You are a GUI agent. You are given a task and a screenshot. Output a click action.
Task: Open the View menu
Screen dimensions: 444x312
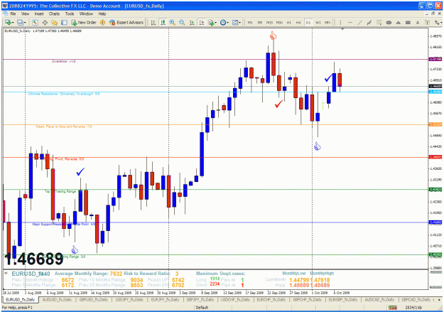point(25,14)
